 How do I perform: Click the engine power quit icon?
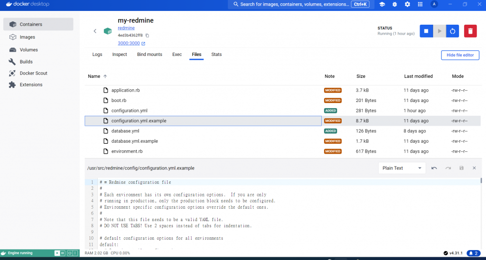click(70, 253)
